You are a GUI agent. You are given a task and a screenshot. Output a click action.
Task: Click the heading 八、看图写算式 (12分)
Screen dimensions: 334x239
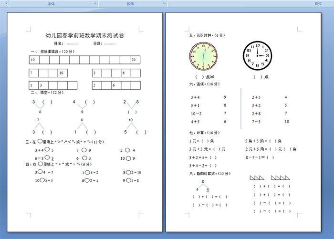[x=210, y=174]
